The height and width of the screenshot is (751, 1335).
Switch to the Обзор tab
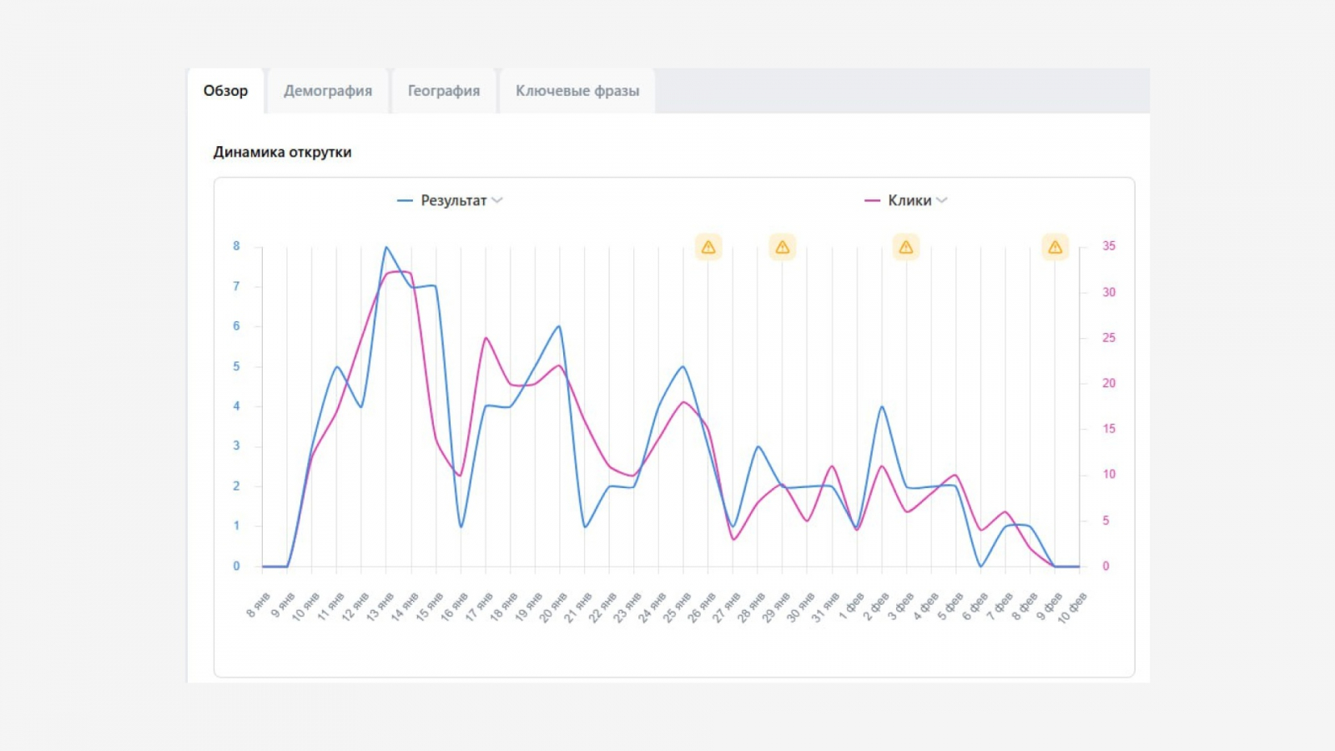pos(225,91)
